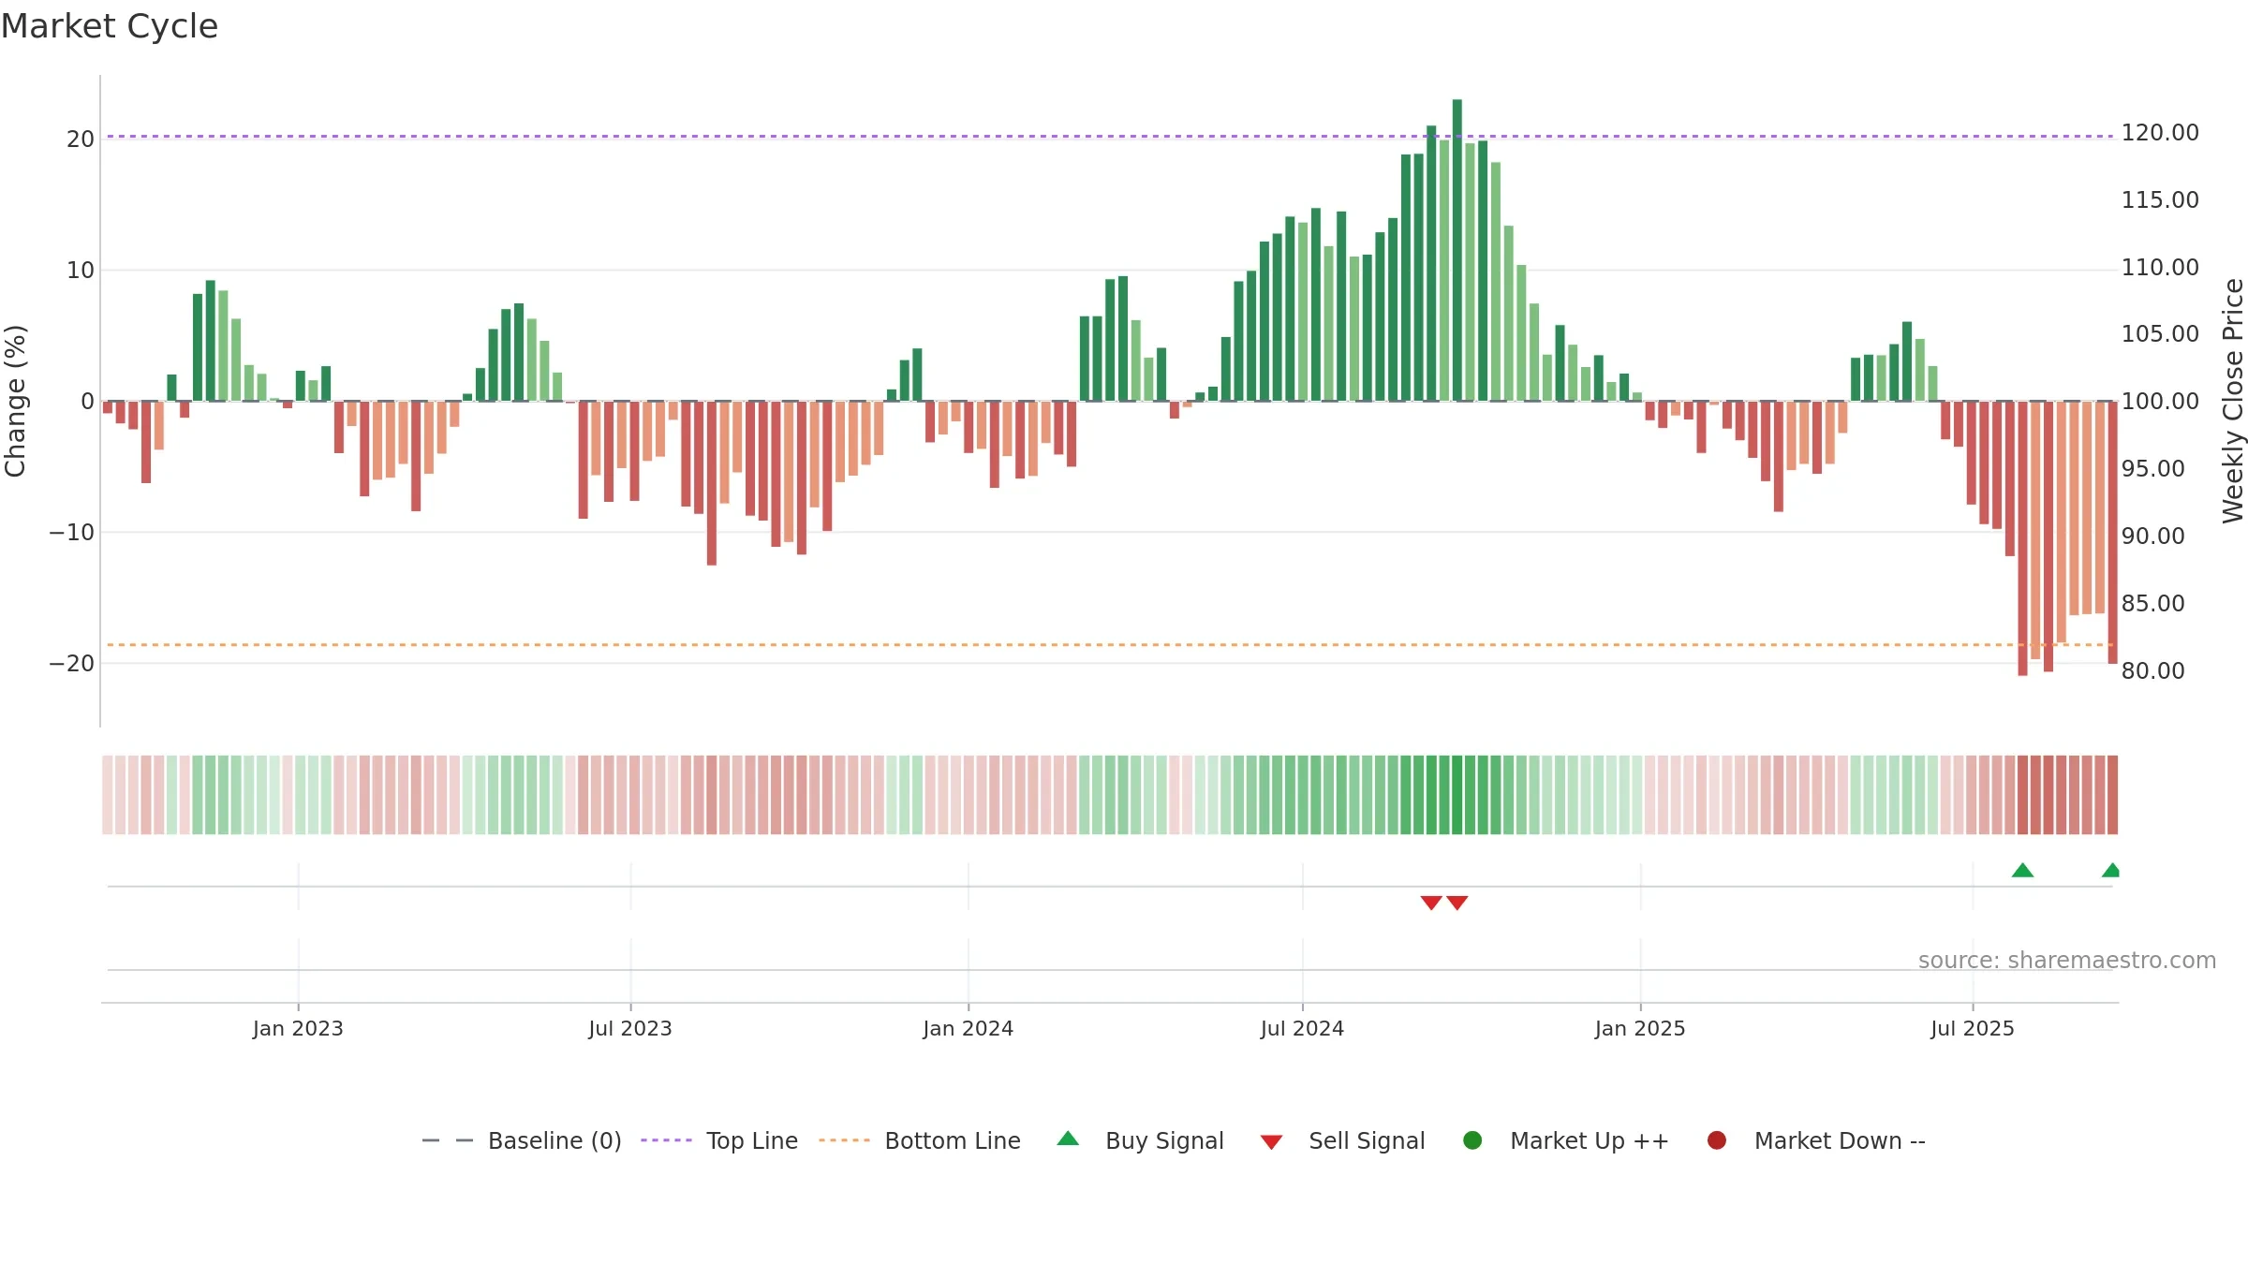The image size is (2248, 1264).
Task: Click the Jan 2023 axis label
Action: point(298,1028)
